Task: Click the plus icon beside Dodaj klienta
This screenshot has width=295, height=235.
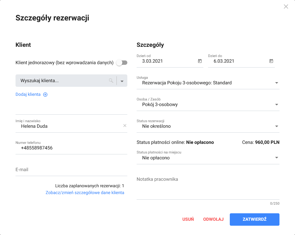Action: coord(45,95)
